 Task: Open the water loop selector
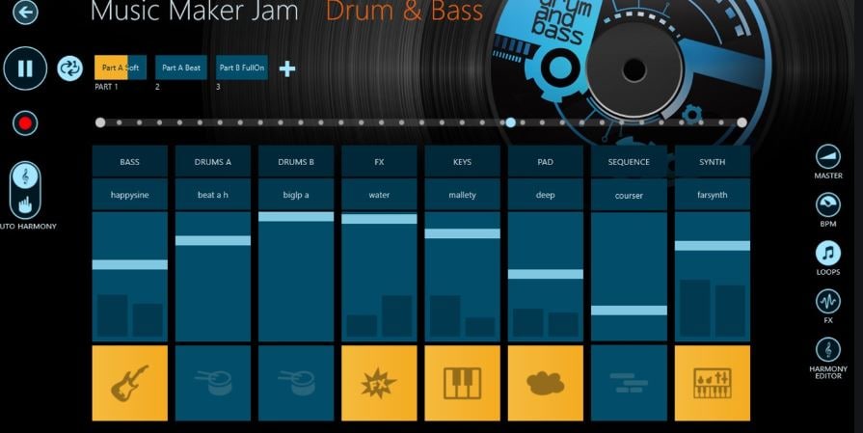(379, 194)
